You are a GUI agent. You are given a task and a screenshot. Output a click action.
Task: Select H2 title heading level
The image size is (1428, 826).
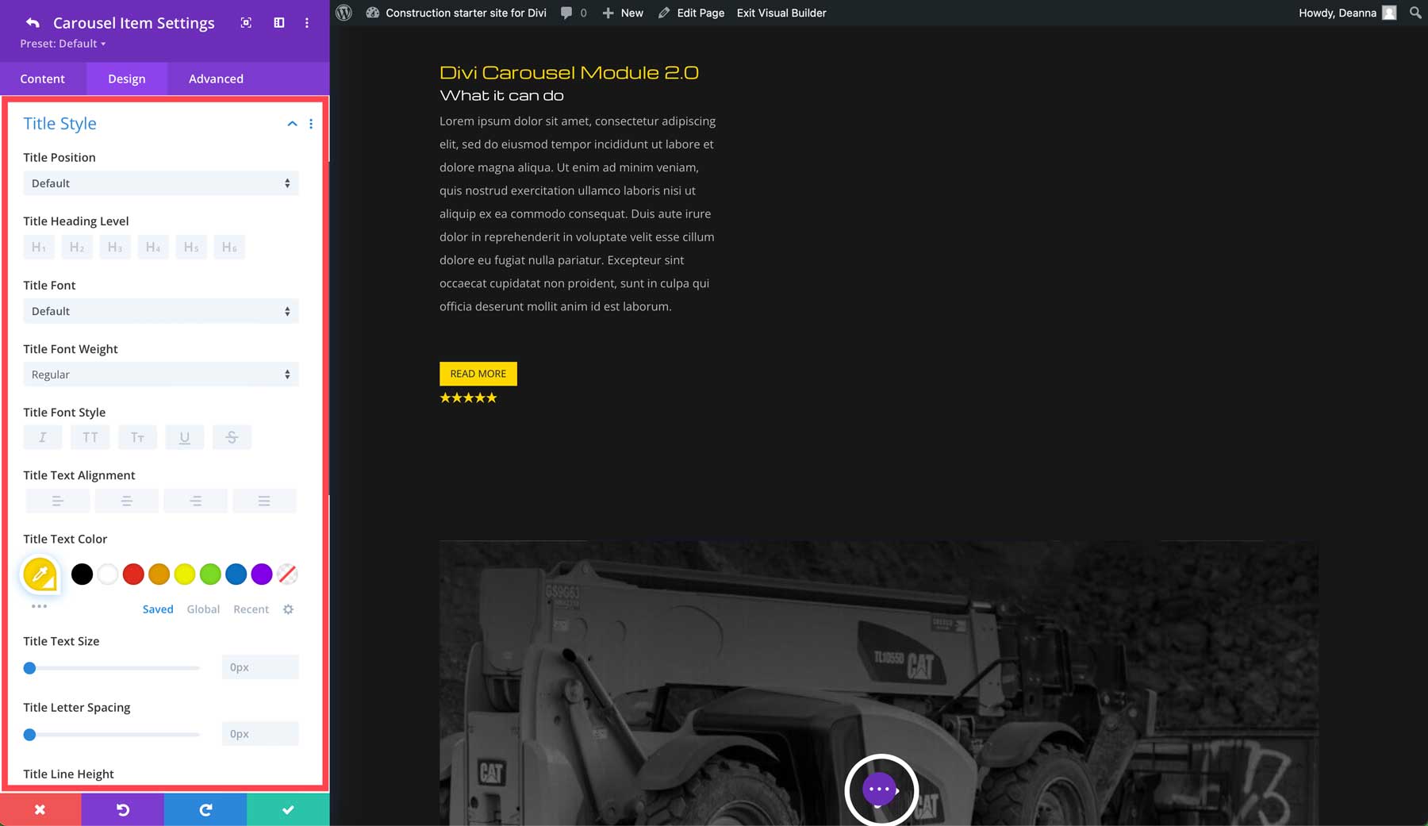click(x=76, y=248)
